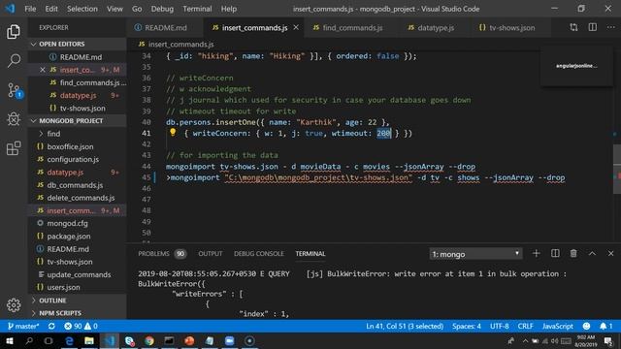Image resolution: width=621 pixels, height=349 pixels.
Task: Click the insert_commands.js breadcrumb
Action: (181, 45)
